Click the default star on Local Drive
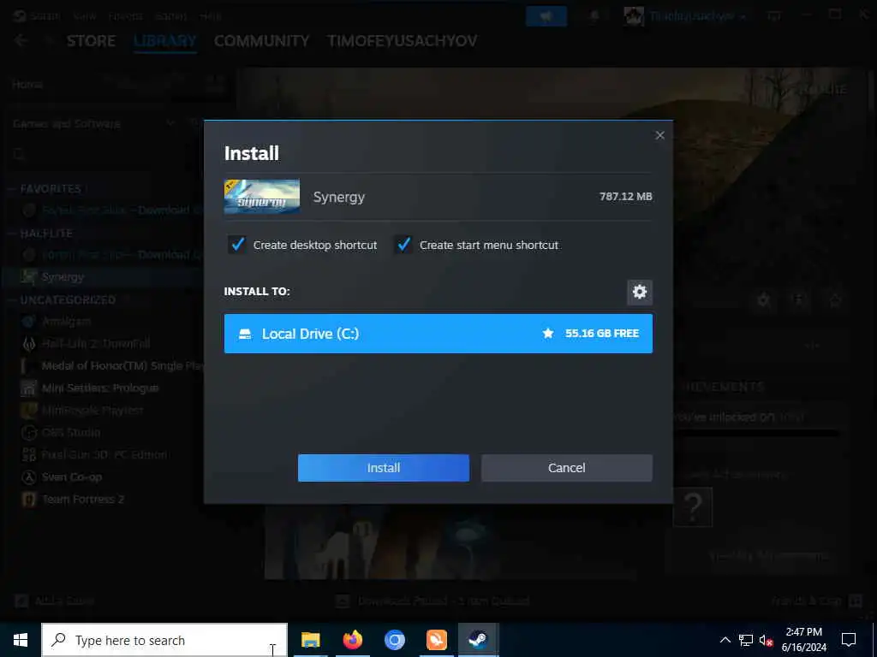This screenshot has height=657, width=877. (x=548, y=334)
